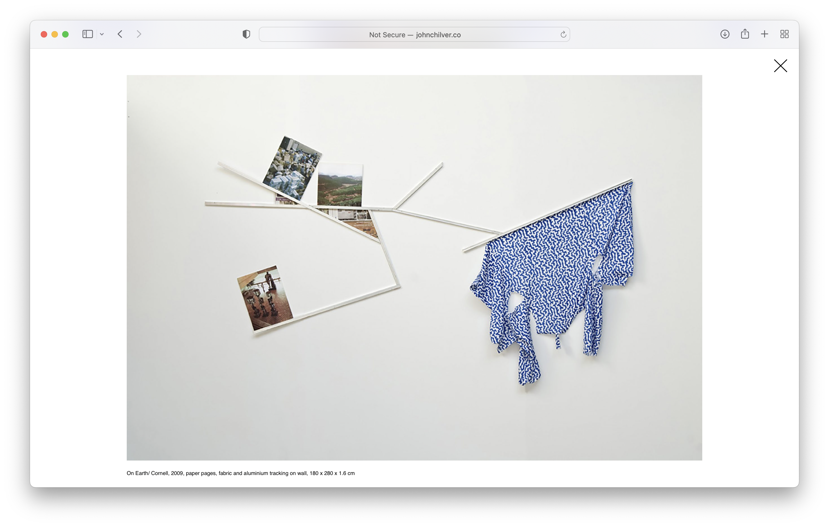Expand the sidebar tab group dropdown chevron
This screenshot has height=527, width=829.
102,34
